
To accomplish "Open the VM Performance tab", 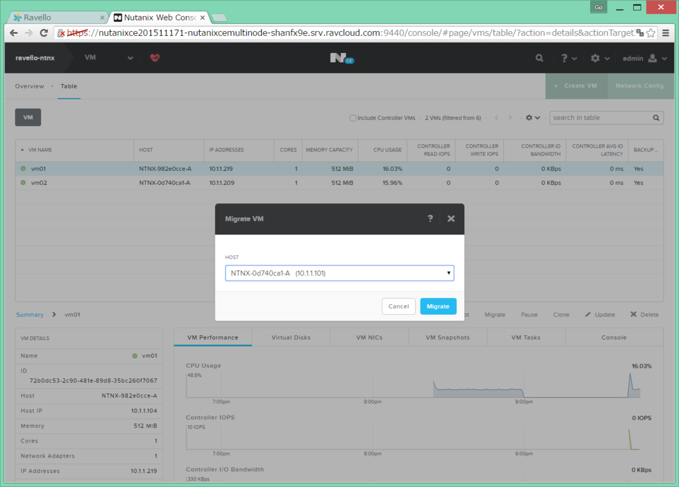I will (x=213, y=337).
